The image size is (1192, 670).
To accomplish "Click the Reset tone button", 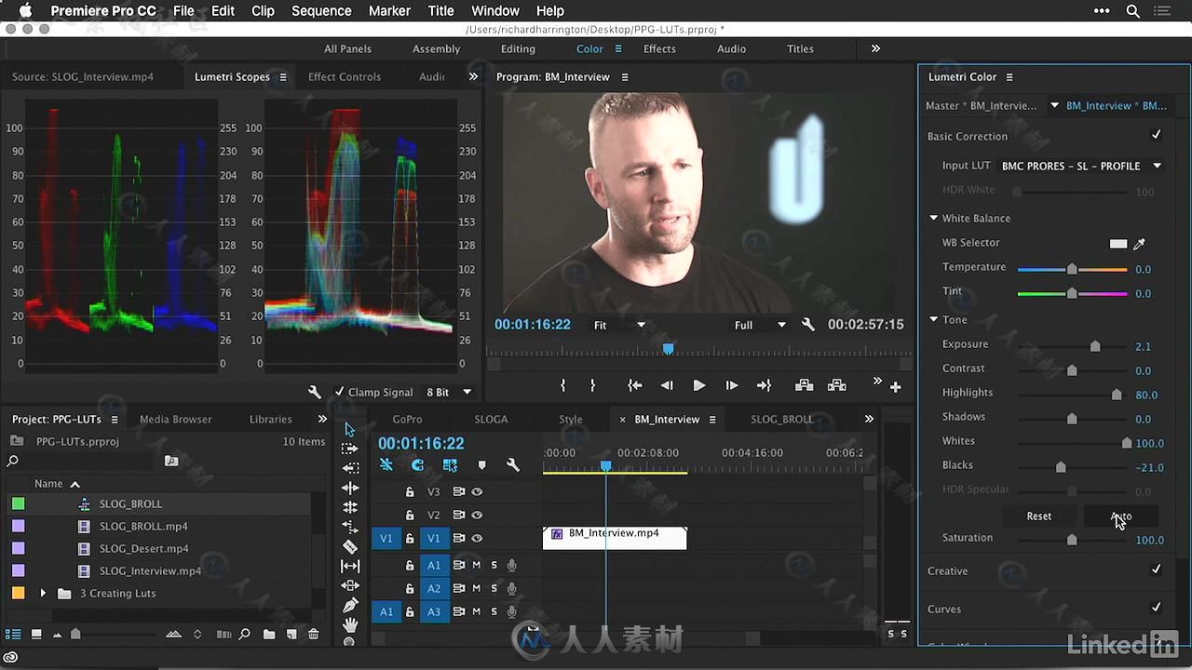I will (x=1039, y=516).
